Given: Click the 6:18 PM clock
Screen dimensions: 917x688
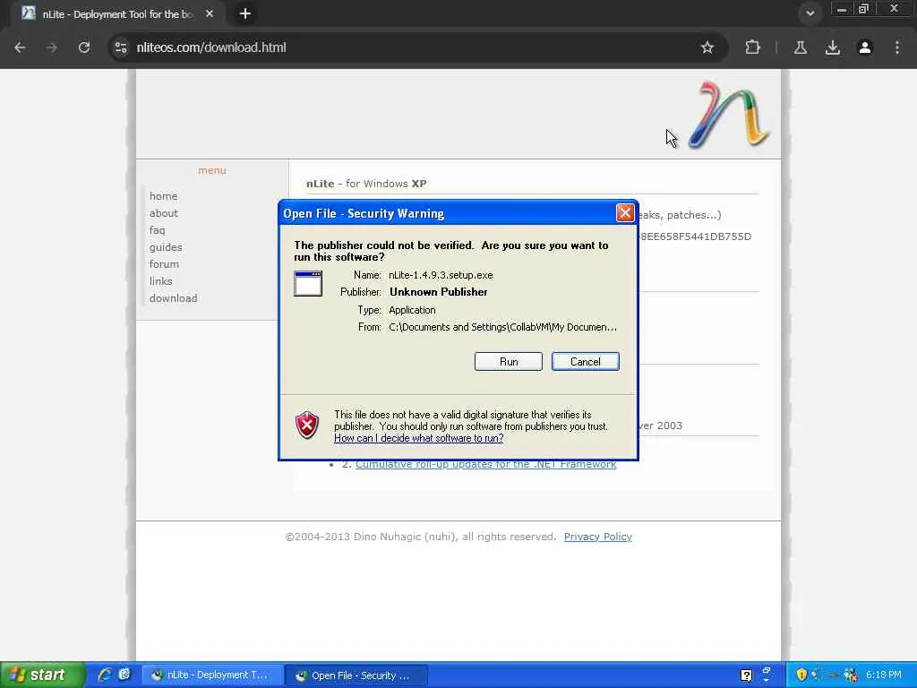Looking at the screenshot, I should pyautogui.click(x=883, y=675).
